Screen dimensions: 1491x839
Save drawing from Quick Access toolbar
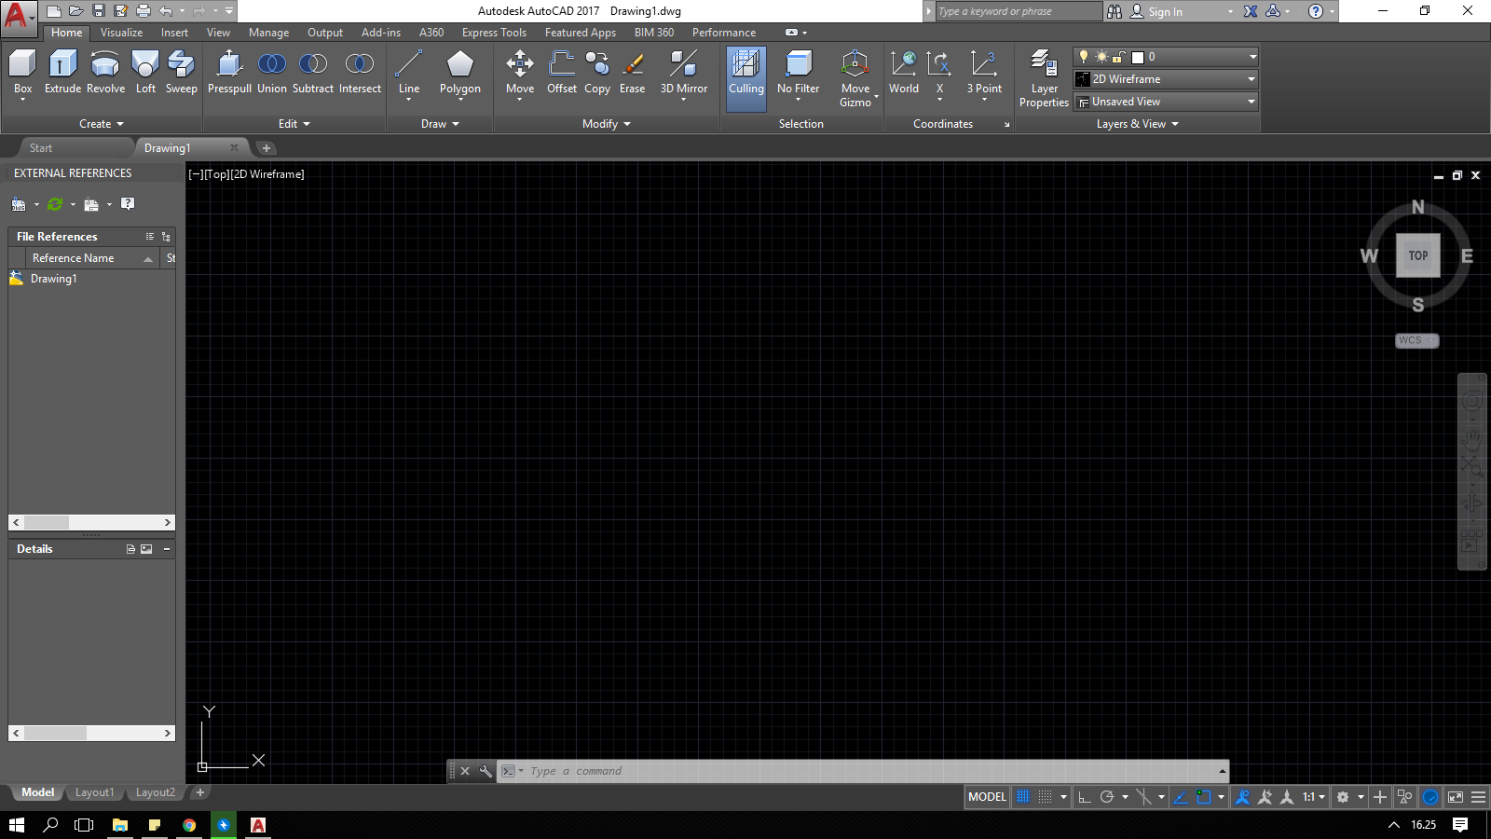99,11
